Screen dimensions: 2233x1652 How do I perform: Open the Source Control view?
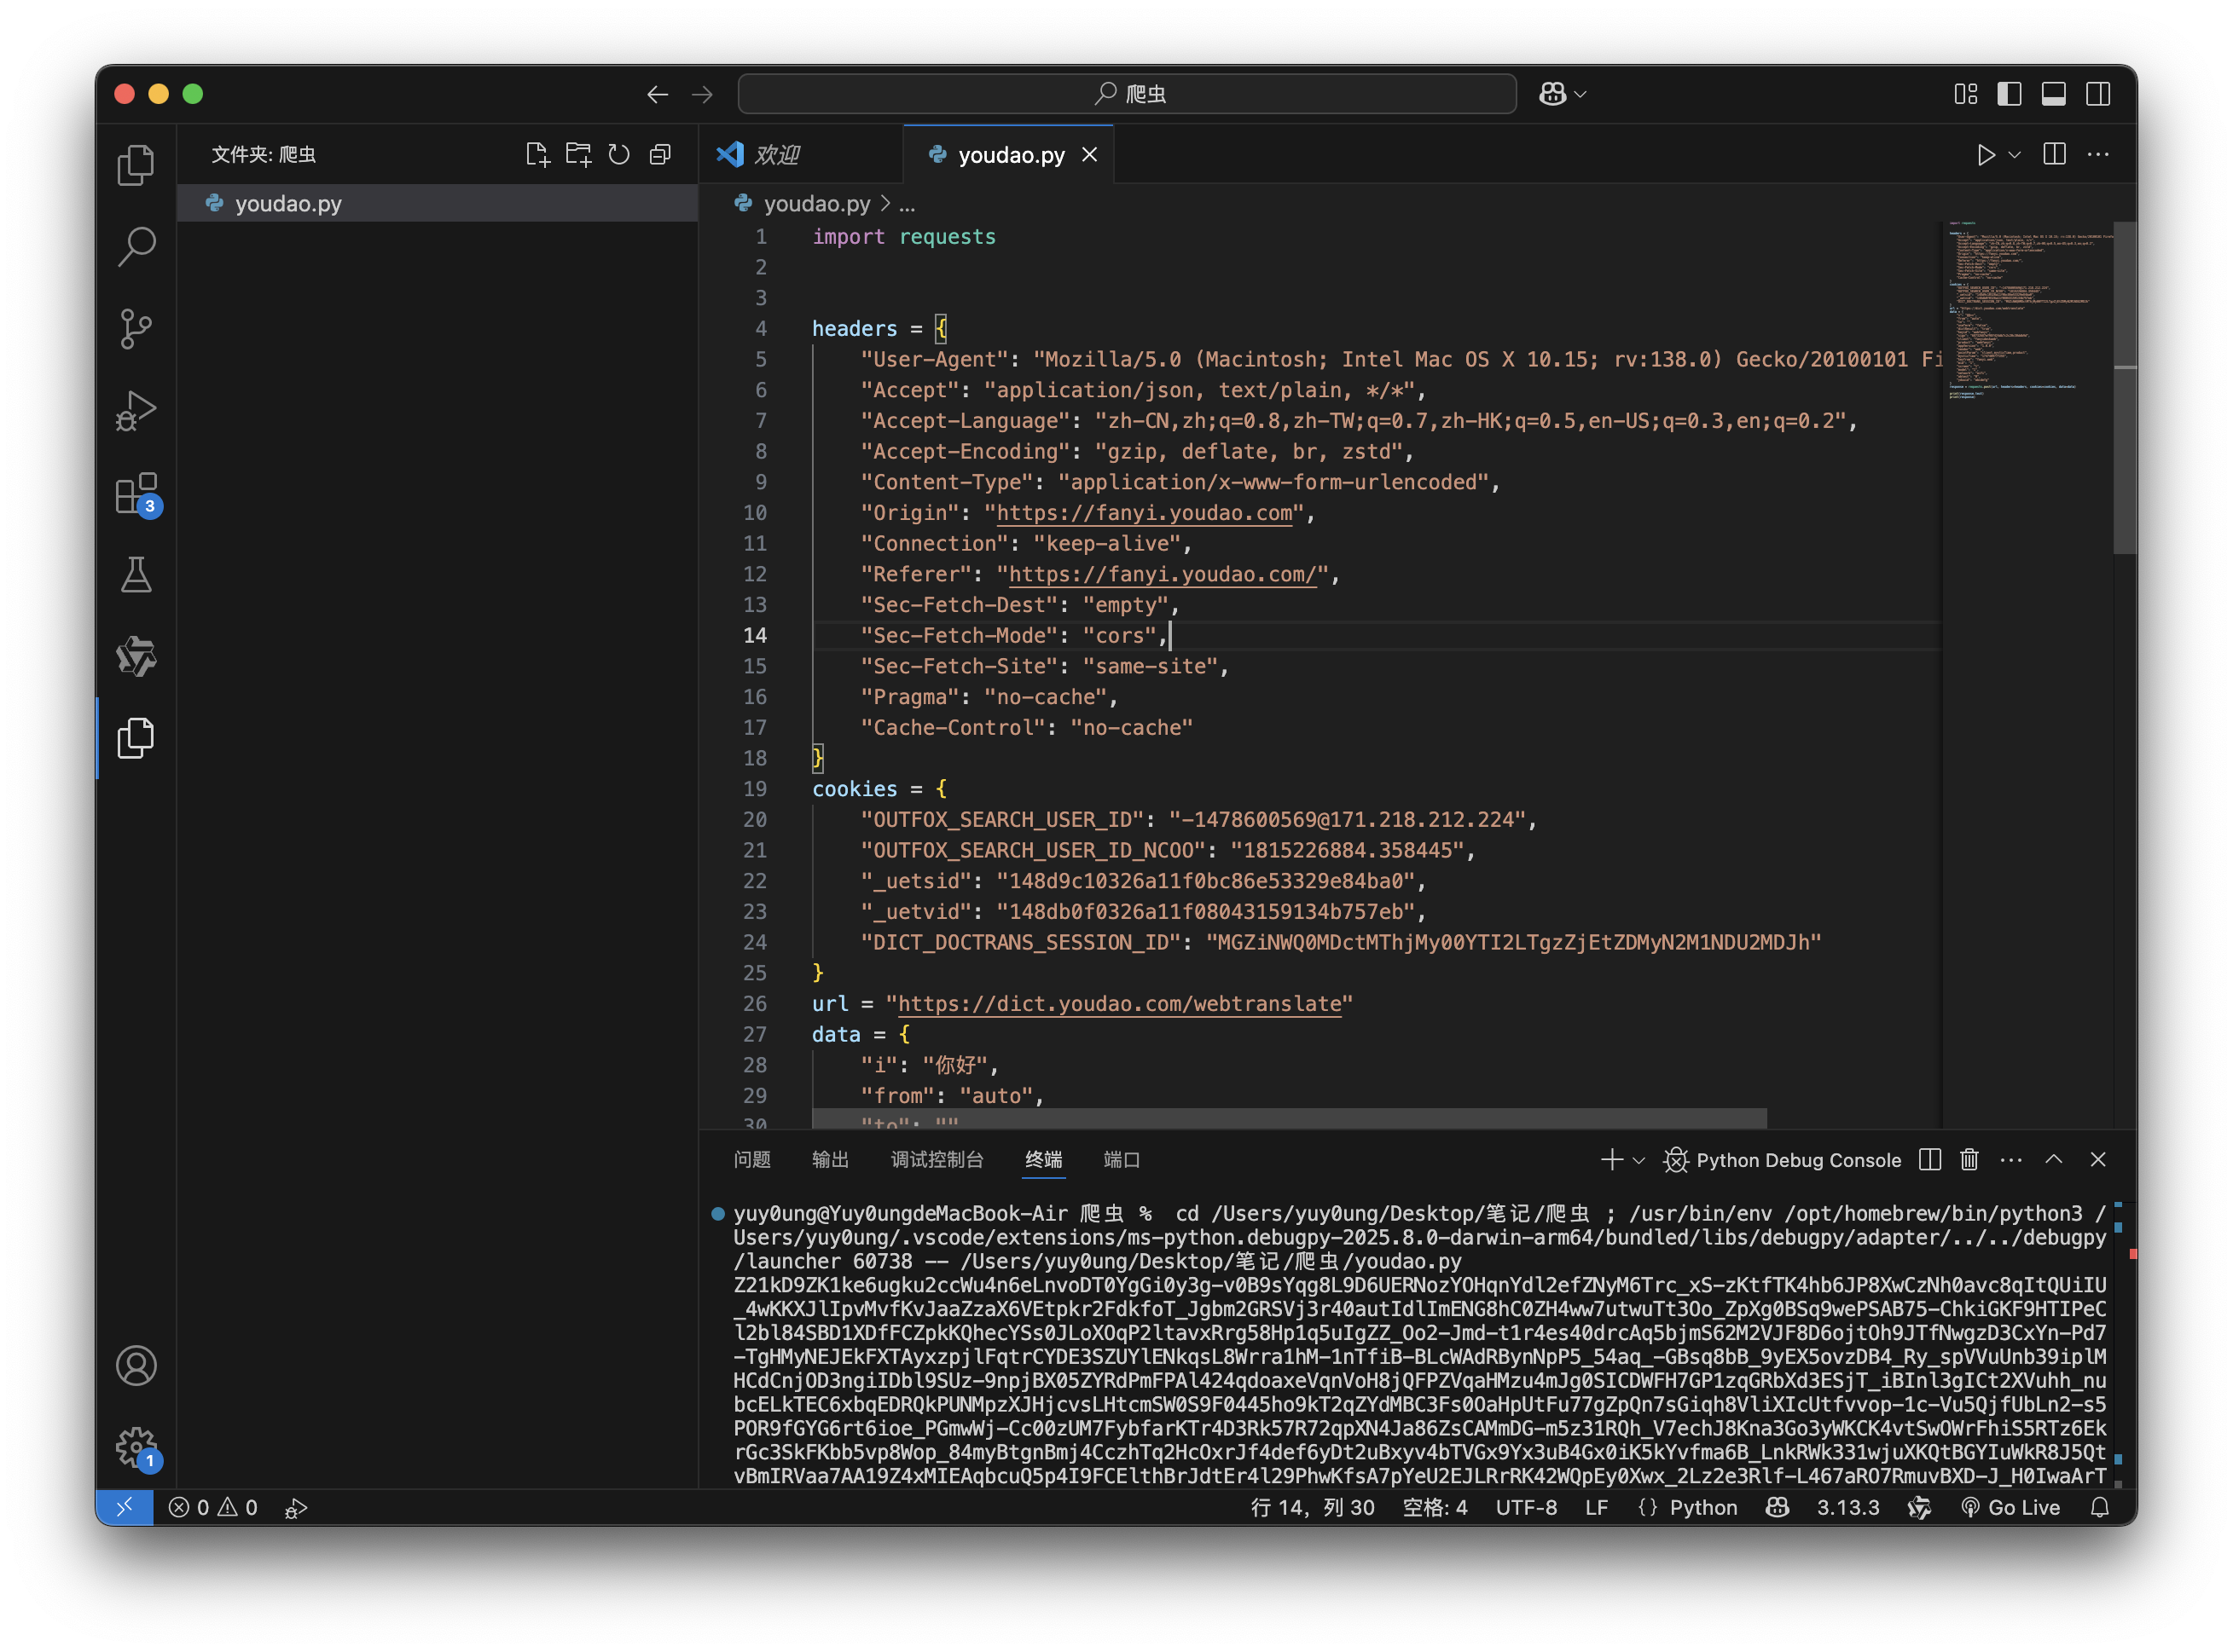[136, 328]
